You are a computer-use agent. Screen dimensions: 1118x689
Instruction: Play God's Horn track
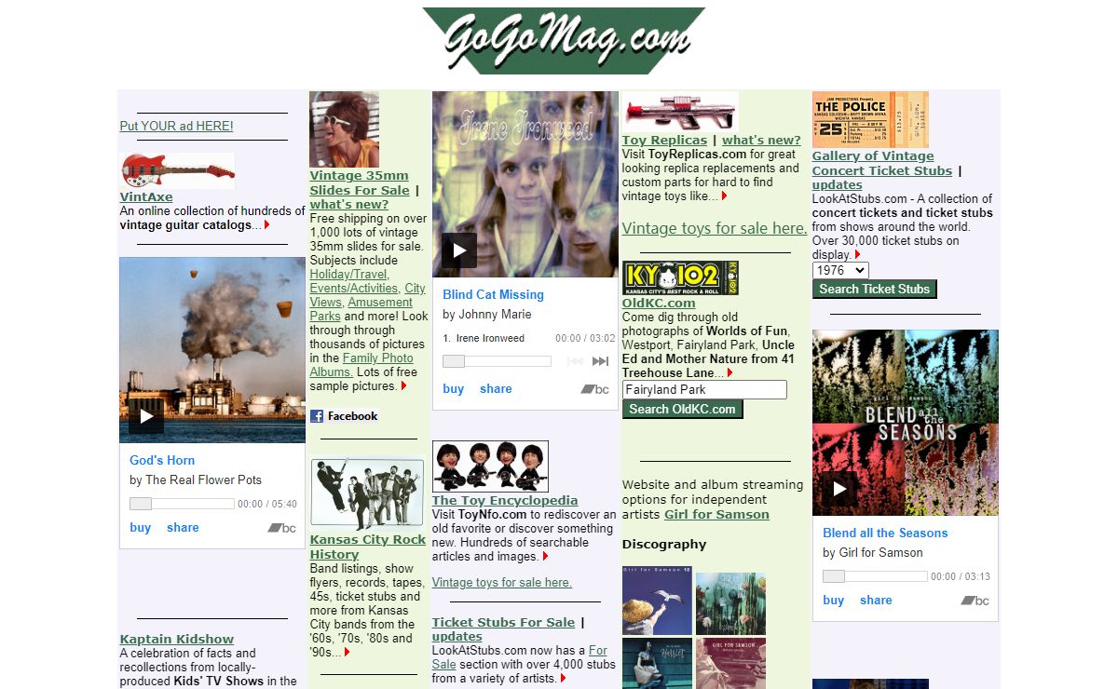tap(146, 416)
